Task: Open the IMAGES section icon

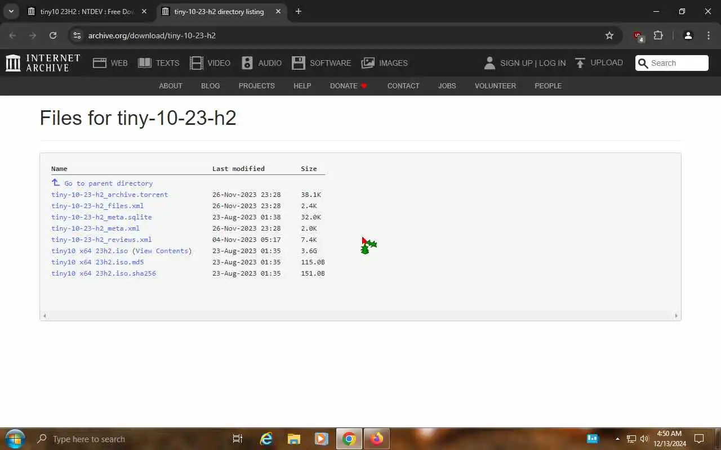Action: pyautogui.click(x=368, y=63)
